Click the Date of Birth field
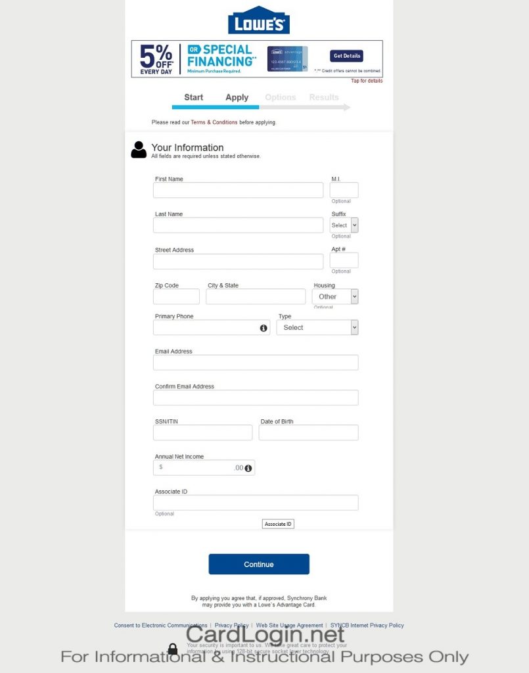The image size is (529, 673). click(x=308, y=432)
